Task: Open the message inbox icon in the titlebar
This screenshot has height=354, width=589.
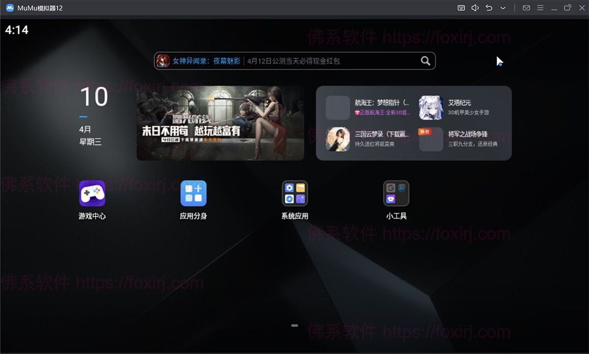Action: click(527, 8)
